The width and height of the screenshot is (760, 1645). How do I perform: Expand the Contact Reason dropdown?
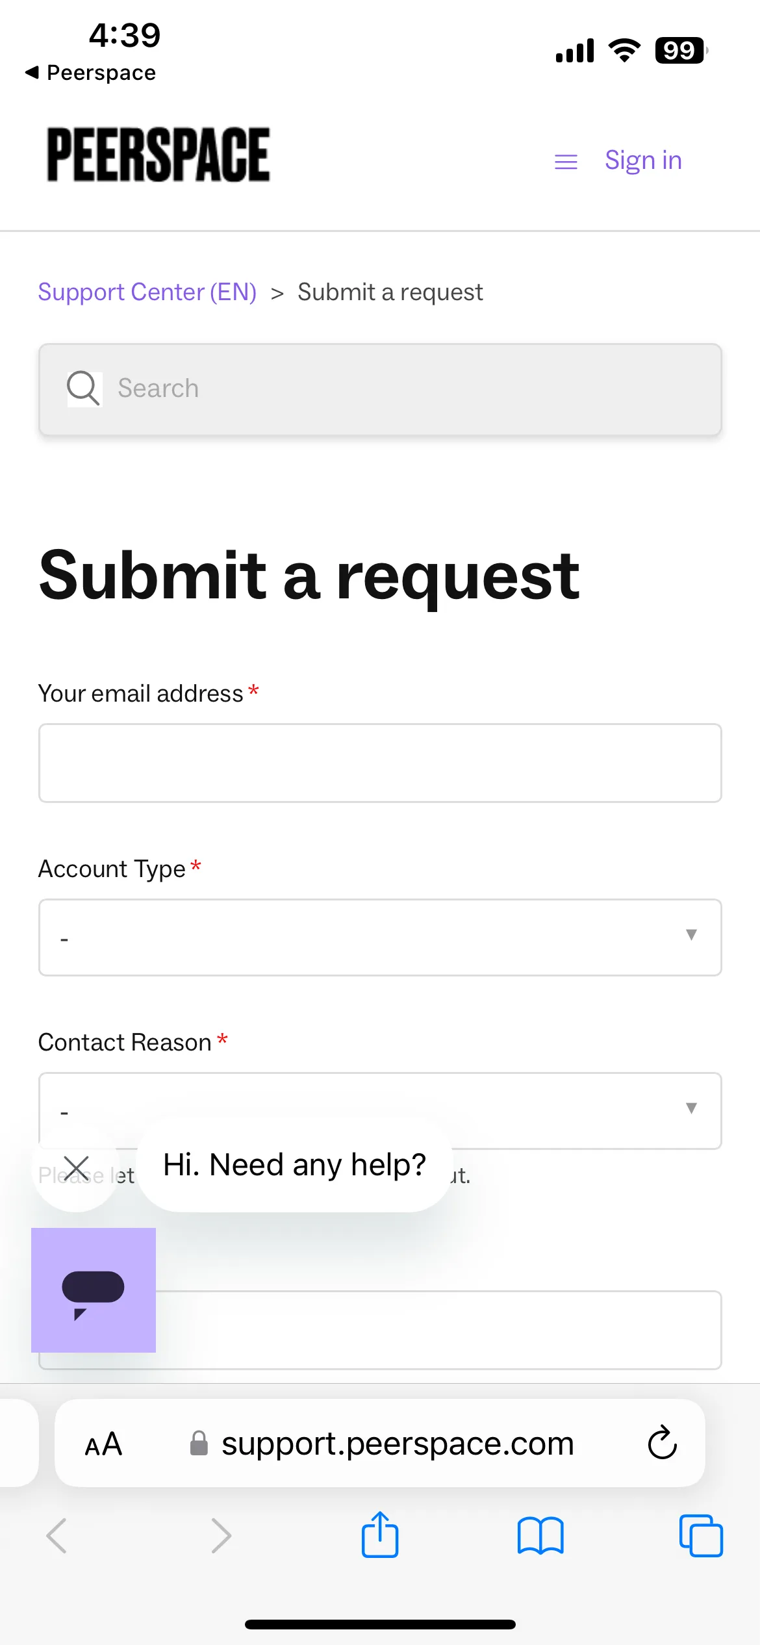380,1111
